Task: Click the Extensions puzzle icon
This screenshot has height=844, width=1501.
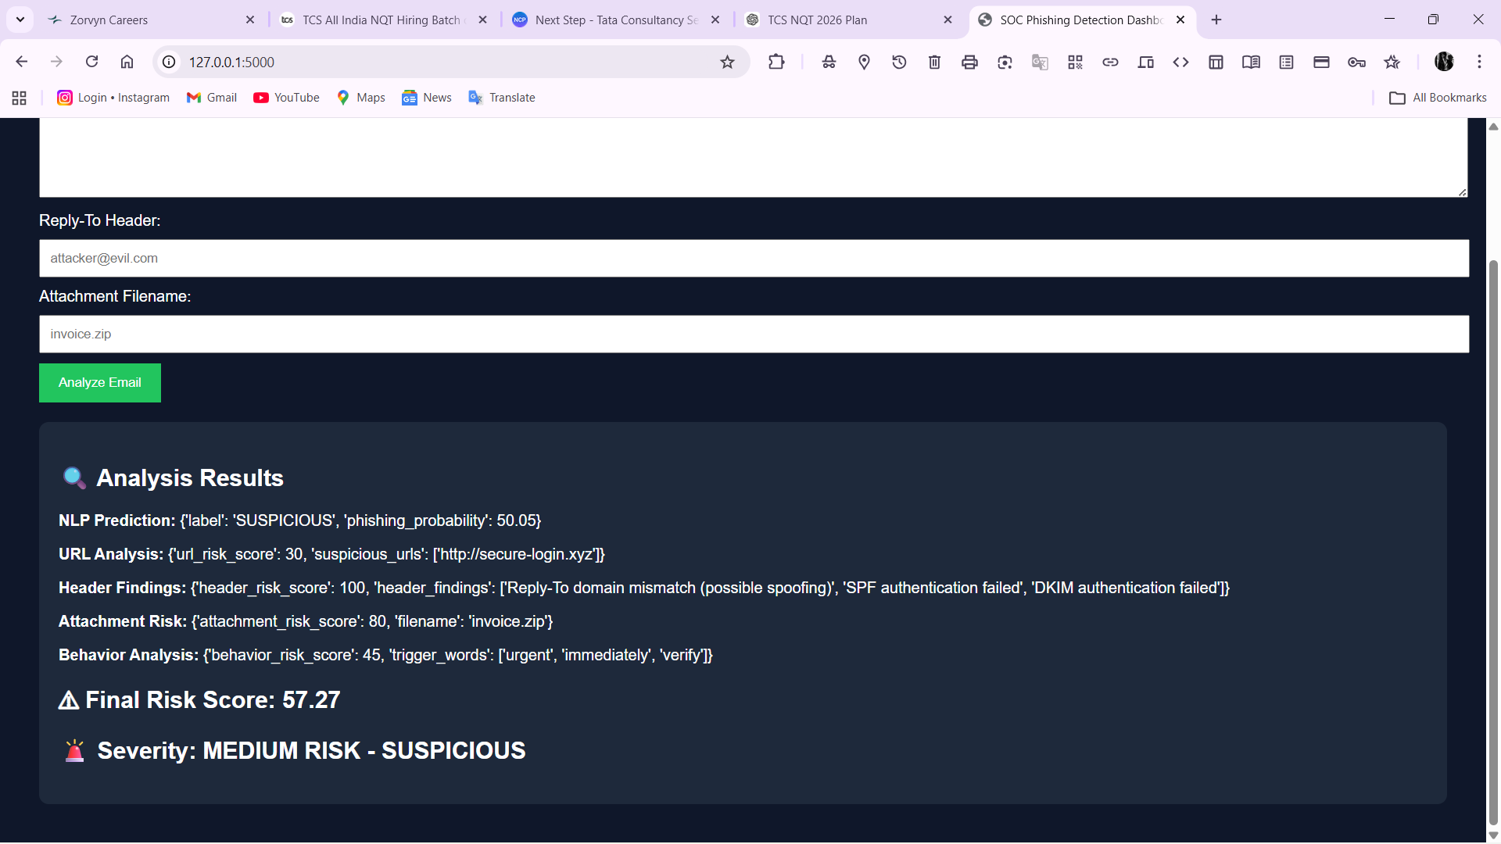Action: coord(776,62)
